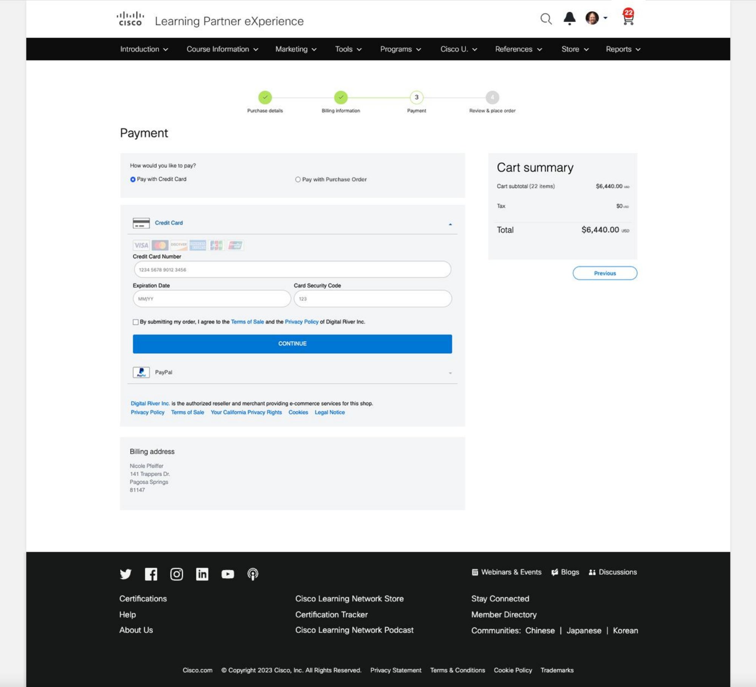Check the Terms of Sale agreement box

tap(135, 322)
